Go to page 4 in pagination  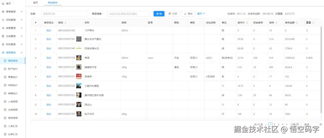pos(283,125)
